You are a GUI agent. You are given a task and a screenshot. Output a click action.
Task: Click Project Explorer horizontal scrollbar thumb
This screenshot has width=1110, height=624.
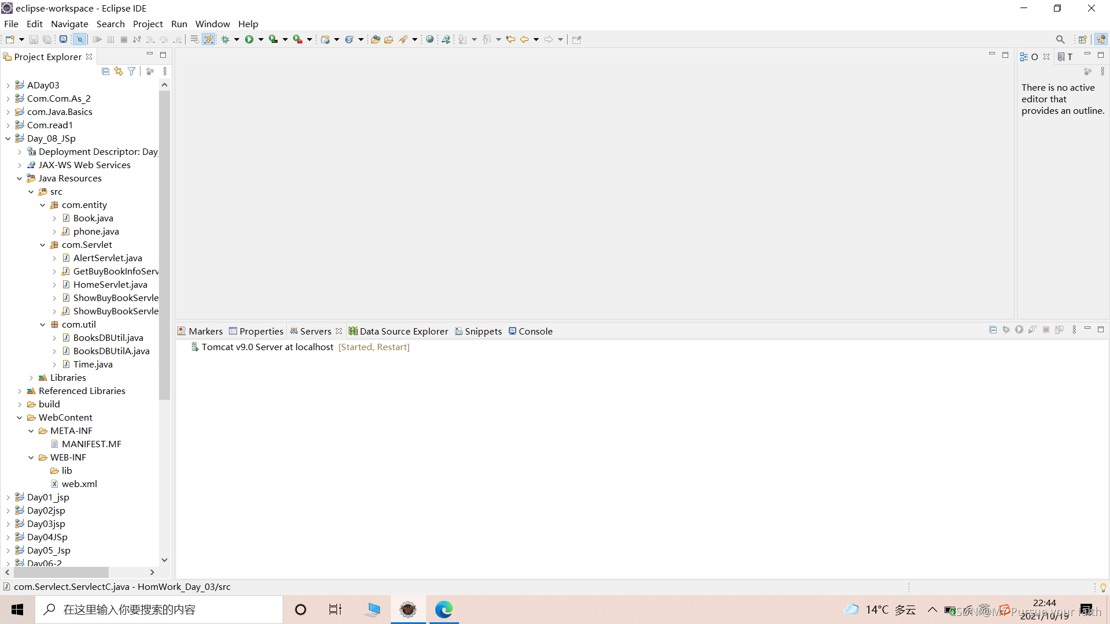pyautogui.click(x=61, y=572)
